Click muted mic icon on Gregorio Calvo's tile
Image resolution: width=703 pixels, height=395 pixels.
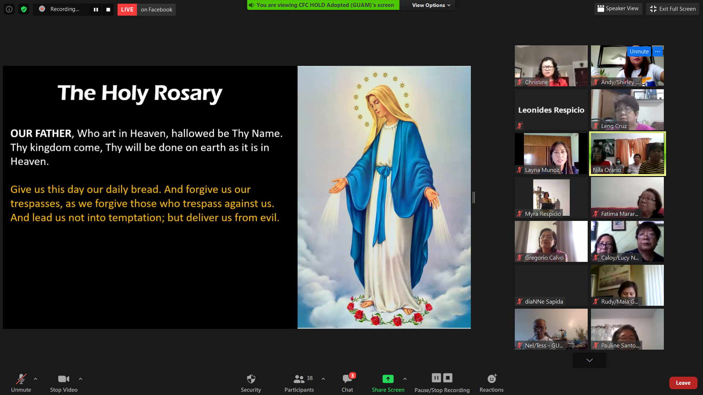click(520, 258)
